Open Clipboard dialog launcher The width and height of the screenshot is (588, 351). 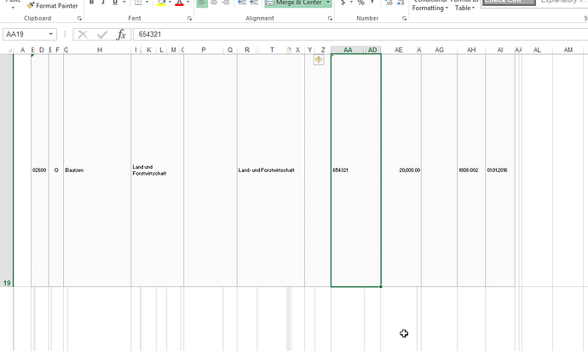(x=79, y=18)
